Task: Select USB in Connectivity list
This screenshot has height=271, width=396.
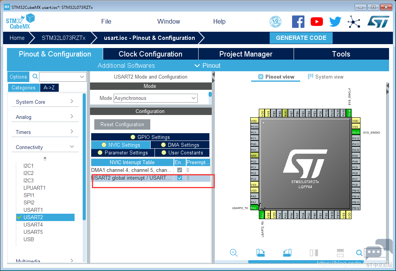Action: [29, 239]
